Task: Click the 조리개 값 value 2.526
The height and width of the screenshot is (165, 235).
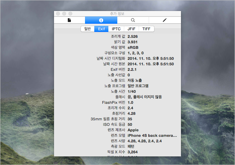Action: 132,36
